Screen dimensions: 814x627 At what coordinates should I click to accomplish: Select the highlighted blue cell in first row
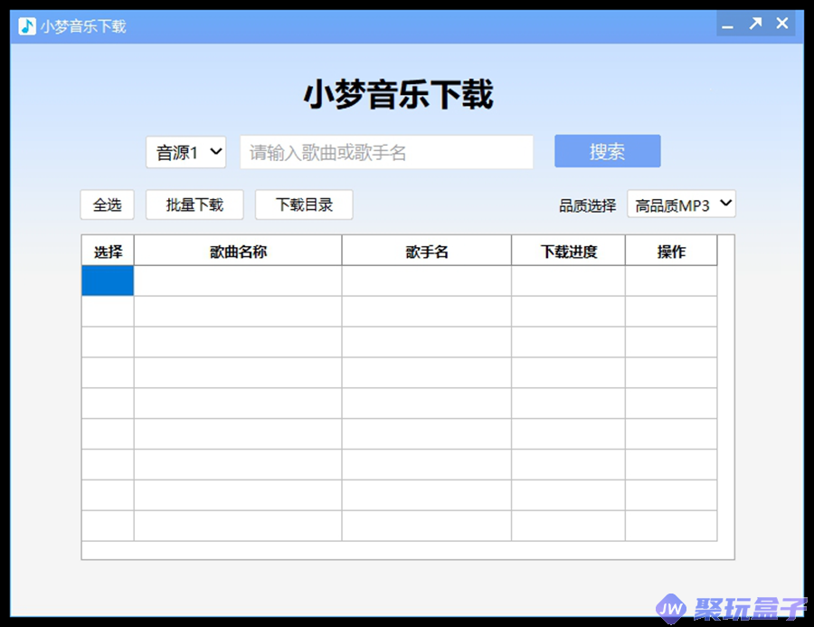pyautogui.click(x=108, y=281)
